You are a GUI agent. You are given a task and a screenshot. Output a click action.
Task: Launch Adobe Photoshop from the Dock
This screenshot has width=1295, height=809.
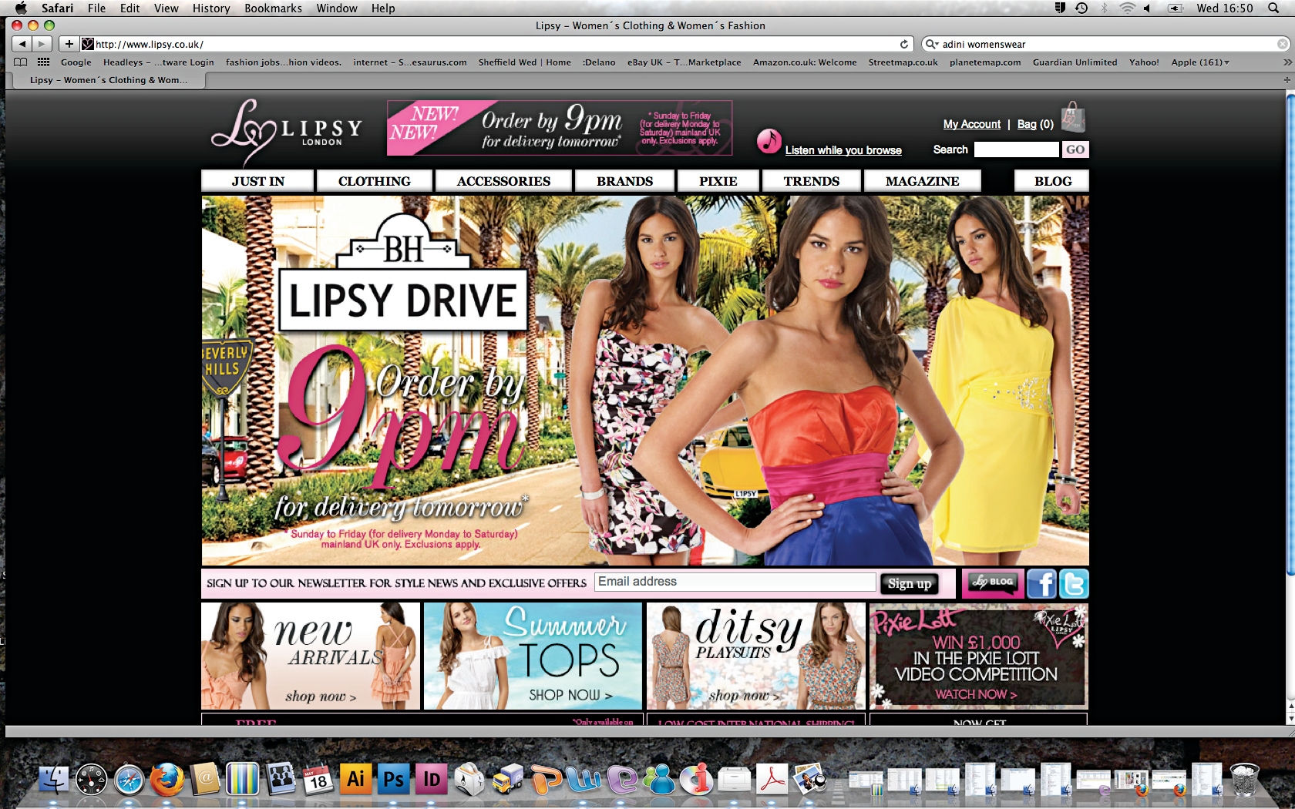393,779
